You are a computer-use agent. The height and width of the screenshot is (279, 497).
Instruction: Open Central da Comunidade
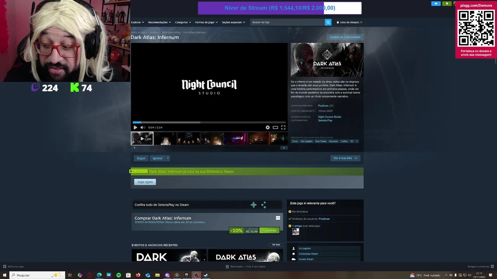[345, 37]
